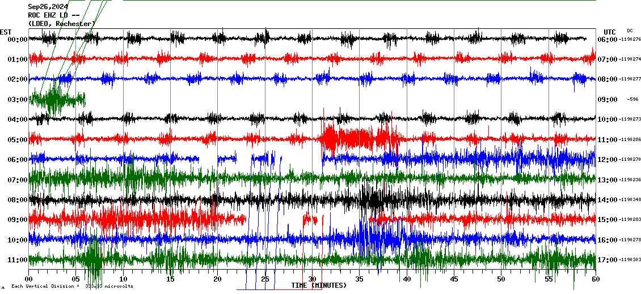Screen dimensions: 641x294
Task: Select the 17:00 UTC row label
Action: [x=608, y=260]
